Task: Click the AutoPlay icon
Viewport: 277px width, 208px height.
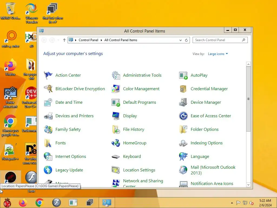Action: (183, 75)
